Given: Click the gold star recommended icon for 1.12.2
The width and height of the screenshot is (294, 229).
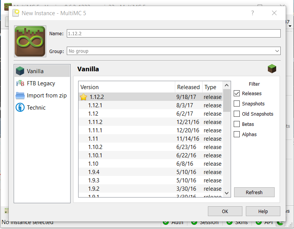Looking at the screenshot, I should pos(83,97).
